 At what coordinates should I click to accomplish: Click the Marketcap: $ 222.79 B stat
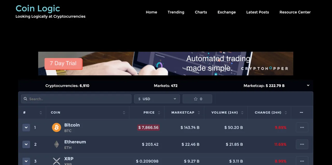(264, 86)
